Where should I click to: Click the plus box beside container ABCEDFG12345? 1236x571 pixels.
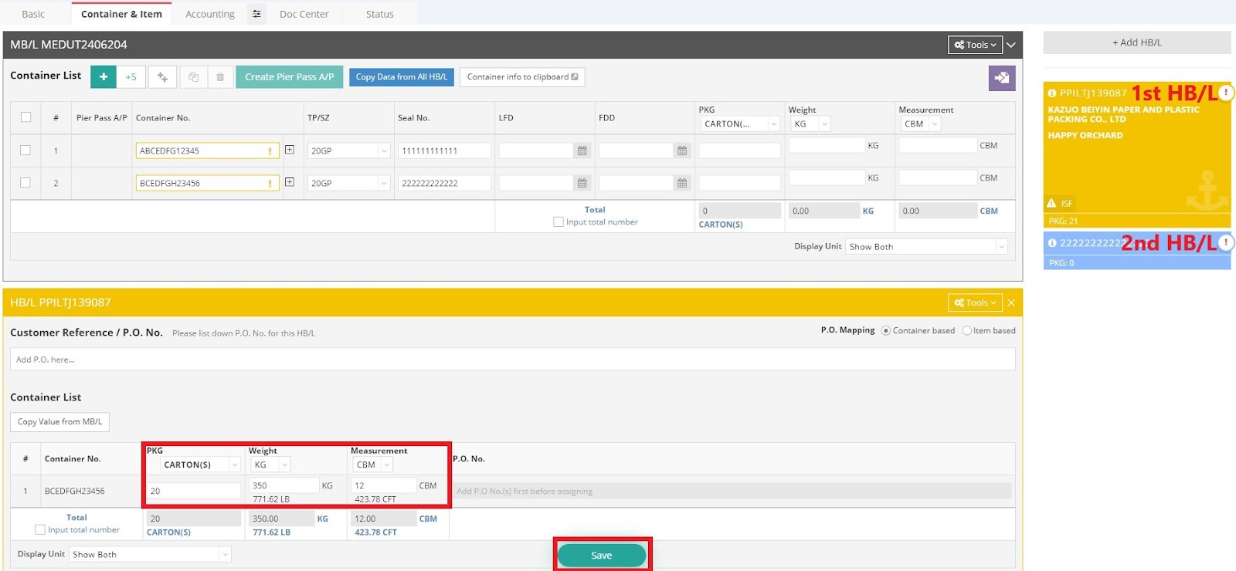pyautogui.click(x=290, y=150)
